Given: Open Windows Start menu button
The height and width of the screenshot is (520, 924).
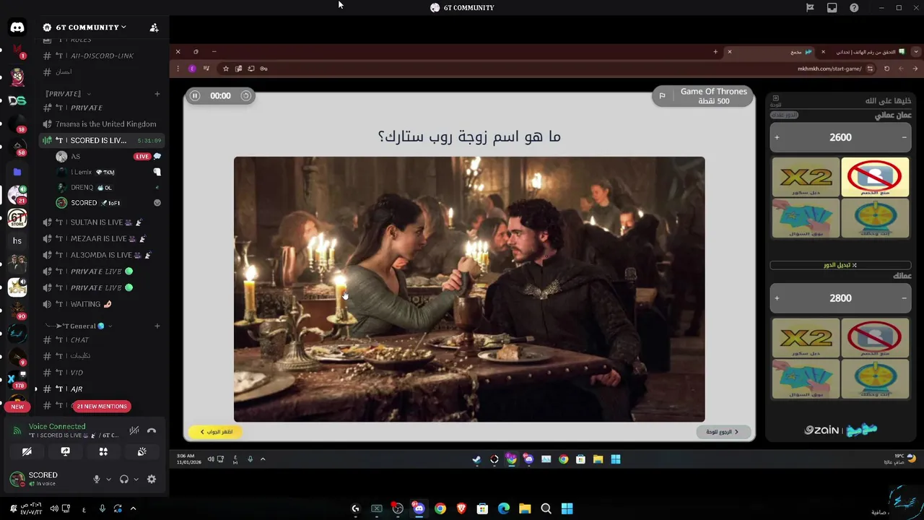Looking at the screenshot, I should tap(567, 508).
